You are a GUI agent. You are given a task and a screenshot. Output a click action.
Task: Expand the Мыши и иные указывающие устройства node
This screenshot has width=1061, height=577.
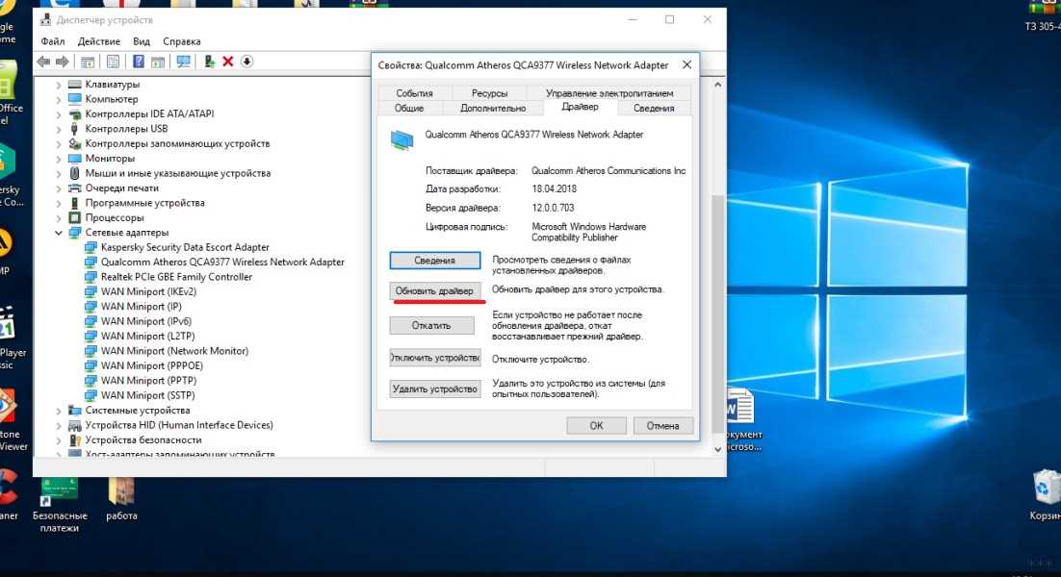click(x=58, y=174)
